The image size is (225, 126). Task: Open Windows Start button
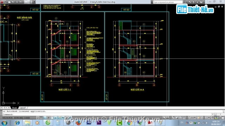[4, 123]
